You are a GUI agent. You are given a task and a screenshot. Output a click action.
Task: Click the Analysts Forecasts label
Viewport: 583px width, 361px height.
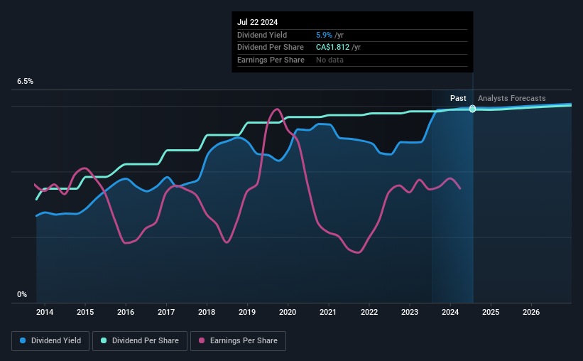[x=511, y=98]
